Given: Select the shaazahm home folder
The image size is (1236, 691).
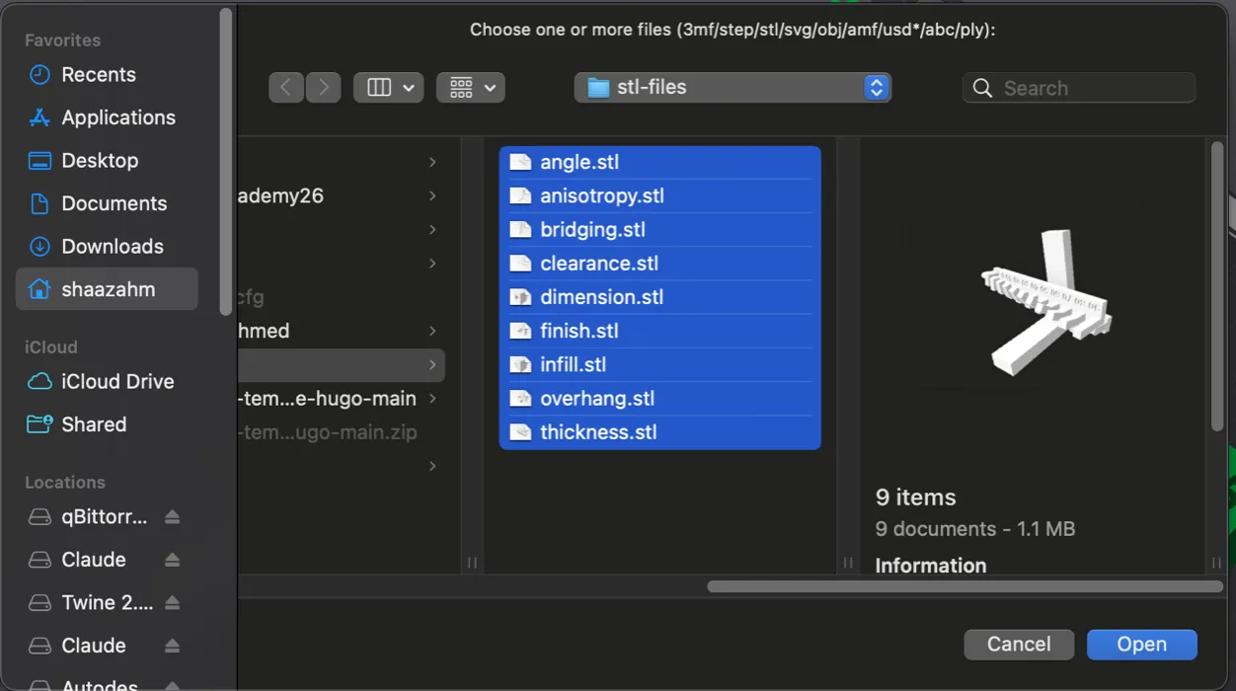Looking at the screenshot, I should pyautogui.click(x=107, y=289).
